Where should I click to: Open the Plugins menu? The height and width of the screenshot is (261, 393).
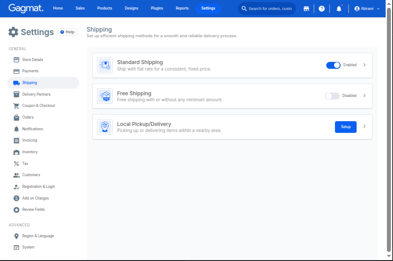157,8
